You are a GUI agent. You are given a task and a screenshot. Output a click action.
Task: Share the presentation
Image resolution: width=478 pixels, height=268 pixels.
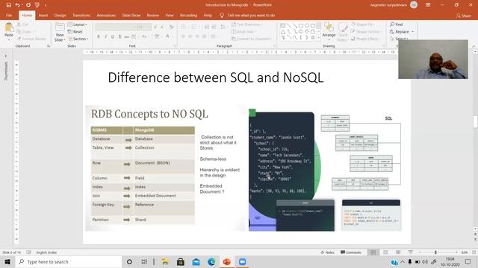(463, 16)
